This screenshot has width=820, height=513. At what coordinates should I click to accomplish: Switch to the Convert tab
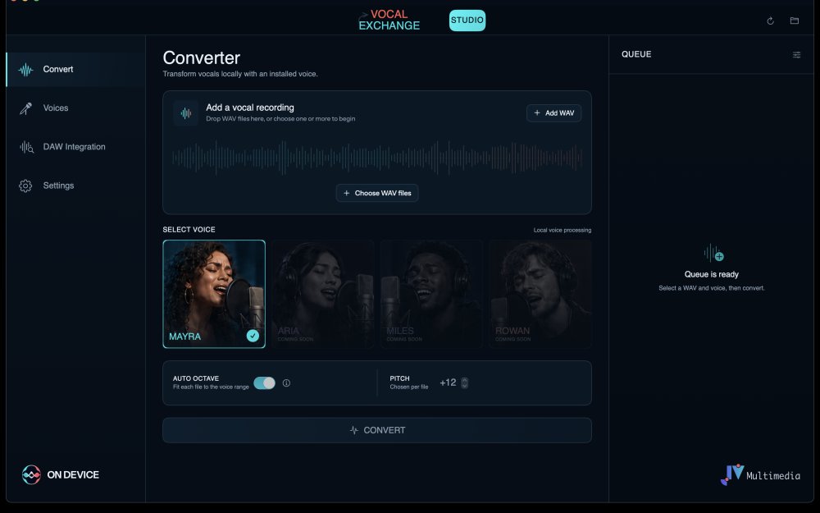coord(75,70)
